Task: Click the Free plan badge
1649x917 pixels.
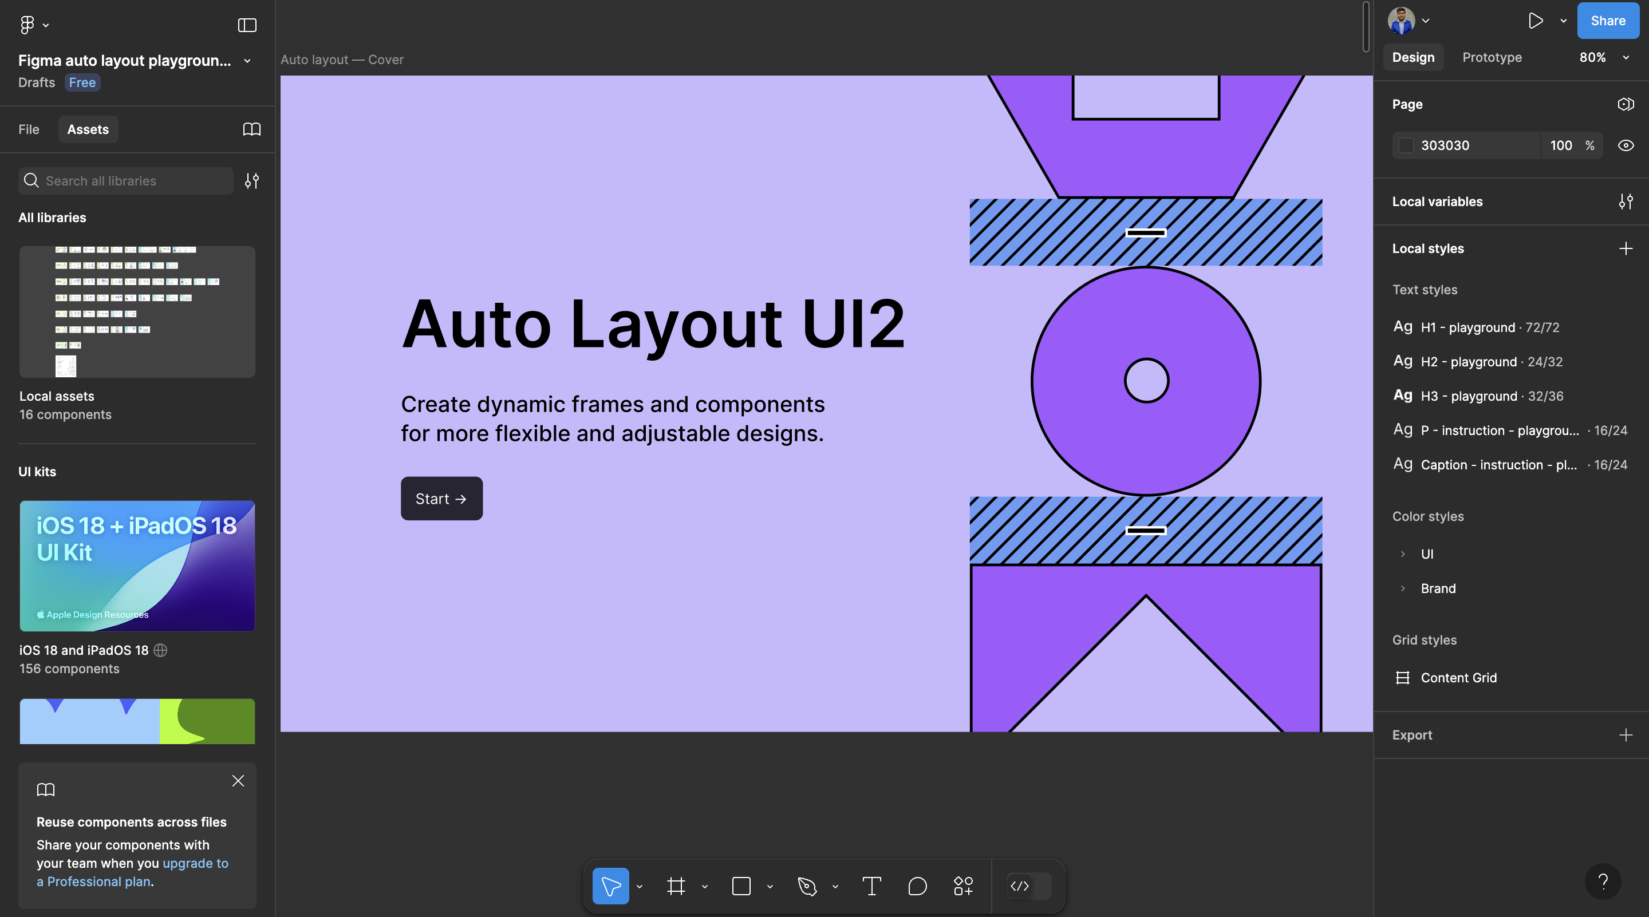Action: pyautogui.click(x=82, y=82)
